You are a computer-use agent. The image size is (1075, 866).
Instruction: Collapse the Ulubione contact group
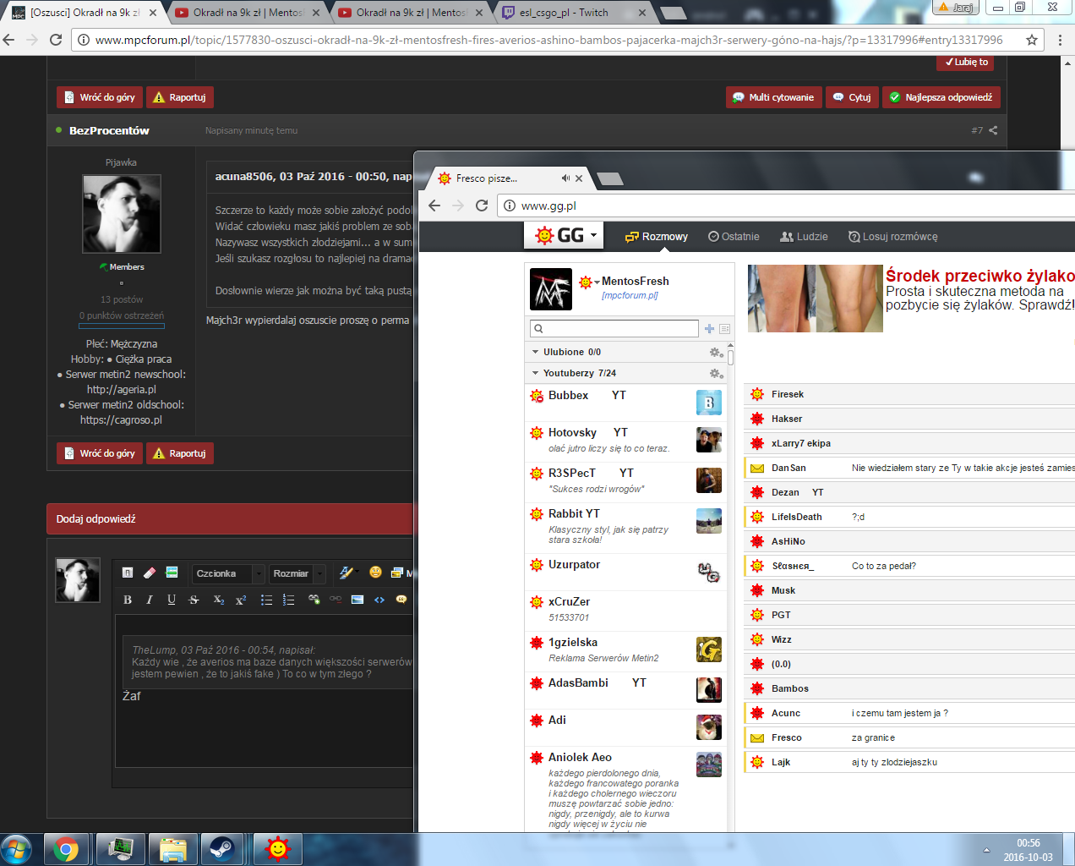tap(535, 352)
